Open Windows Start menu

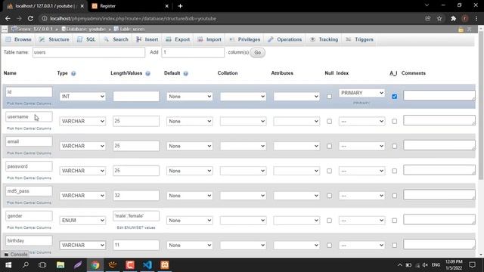[8, 265]
